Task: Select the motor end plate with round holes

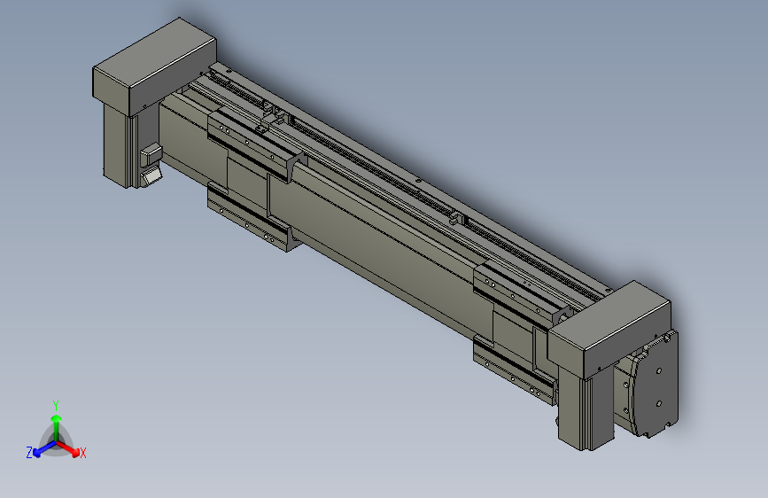Action: click(656, 385)
